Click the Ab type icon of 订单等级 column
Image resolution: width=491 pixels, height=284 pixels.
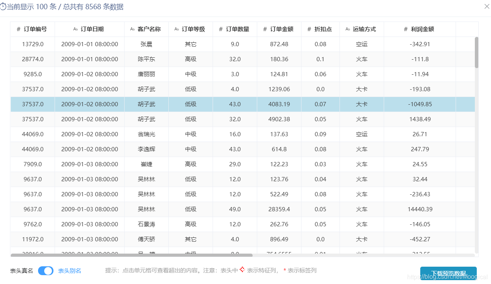click(176, 29)
